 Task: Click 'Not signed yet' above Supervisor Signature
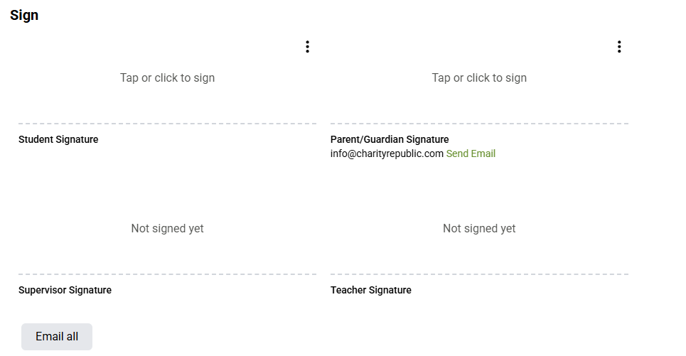[x=167, y=229]
